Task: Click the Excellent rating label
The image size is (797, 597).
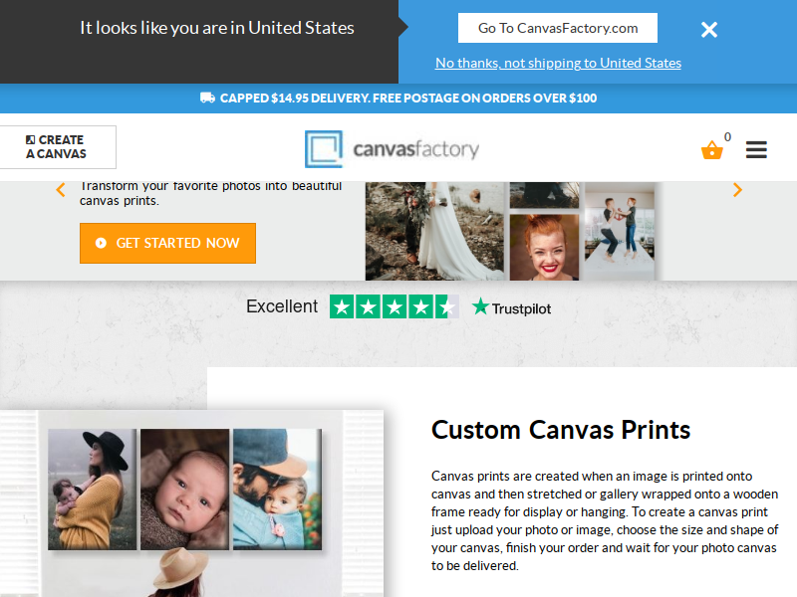Action: click(x=282, y=306)
